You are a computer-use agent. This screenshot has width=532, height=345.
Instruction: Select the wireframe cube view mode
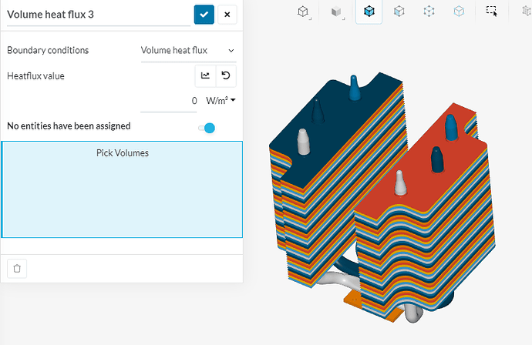click(x=303, y=12)
